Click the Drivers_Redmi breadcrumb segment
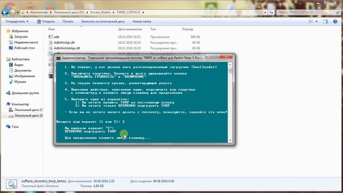The image size is (343, 193). pos(100,12)
